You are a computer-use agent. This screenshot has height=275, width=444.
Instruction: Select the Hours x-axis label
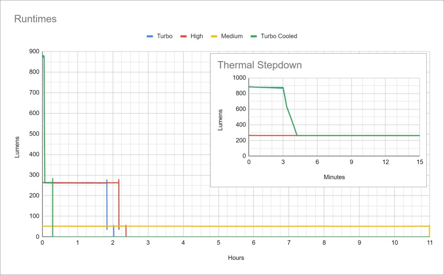point(236,258)
